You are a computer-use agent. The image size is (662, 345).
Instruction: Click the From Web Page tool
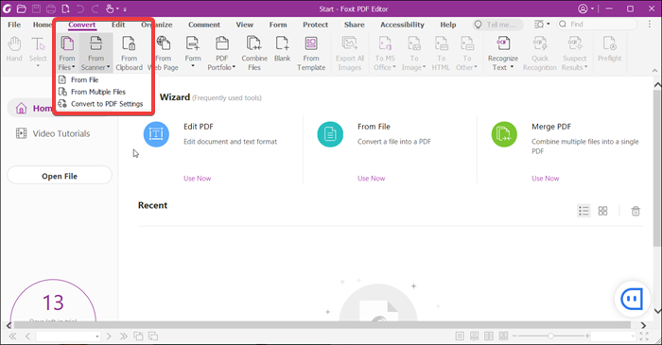point(163,53)
